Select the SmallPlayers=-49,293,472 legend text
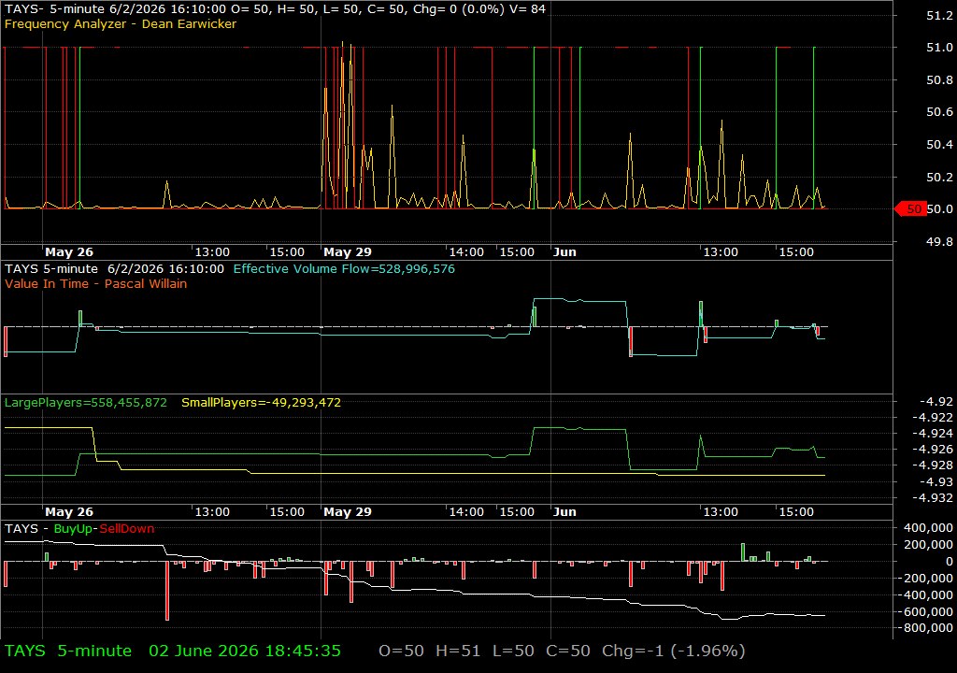This screenshot has height=673, width=957. 262,403
